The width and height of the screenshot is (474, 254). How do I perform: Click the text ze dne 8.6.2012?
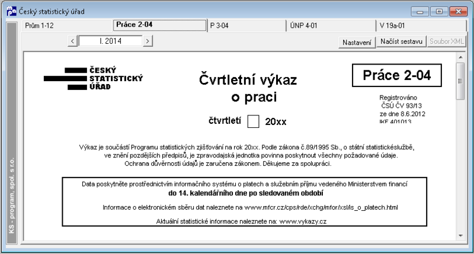click(402, 114)
